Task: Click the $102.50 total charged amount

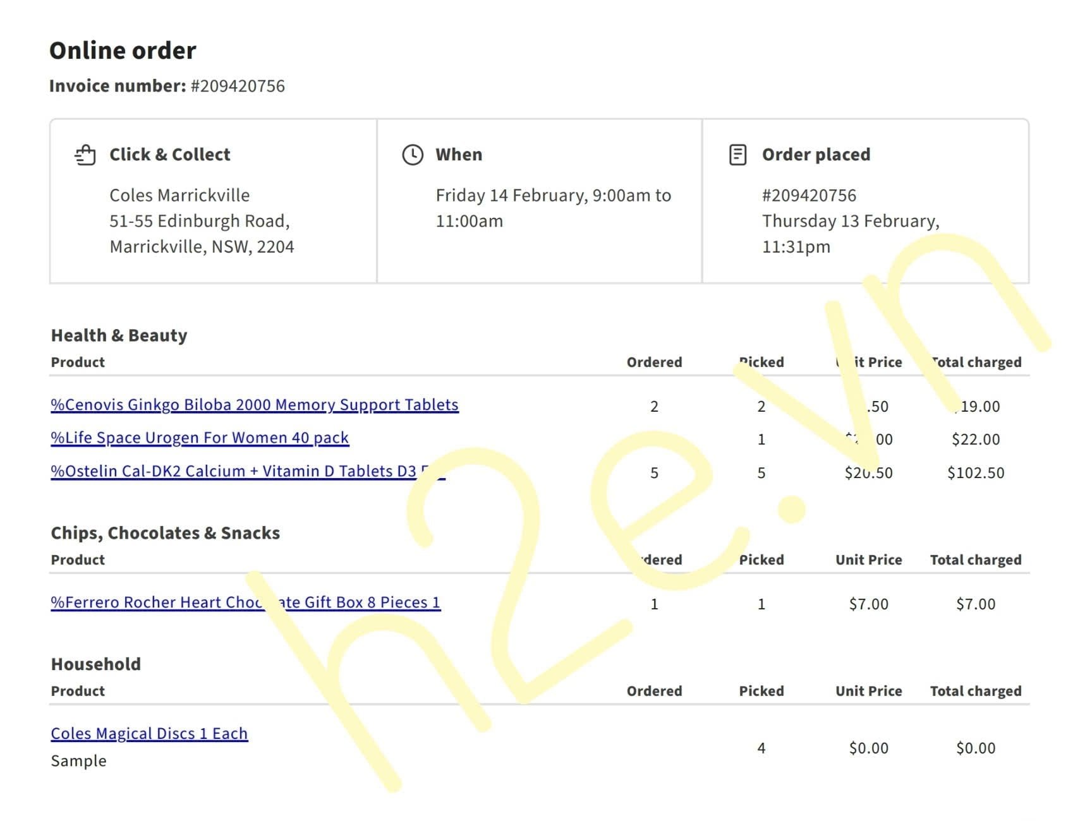Action: (x=975, y=473)
